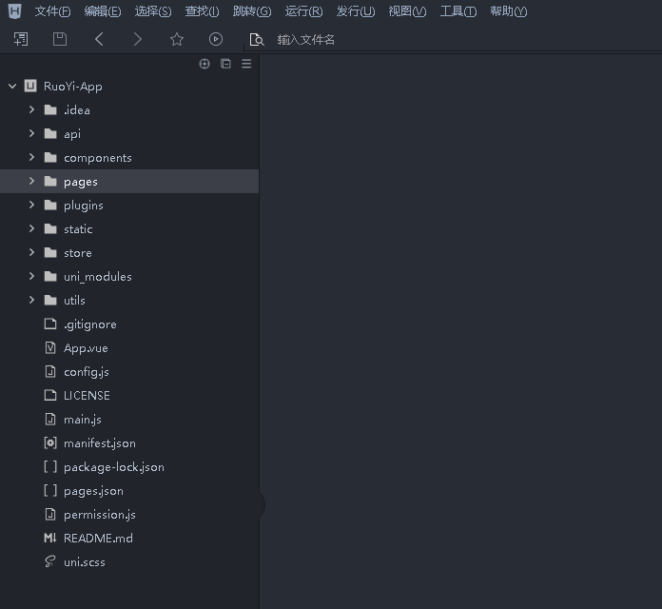Open the explorer hamburger menu icon
662x609 pixels.
point(246,64)
